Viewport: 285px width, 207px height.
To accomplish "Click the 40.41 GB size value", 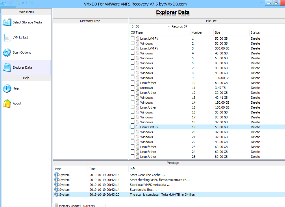I will pos(221,98).
